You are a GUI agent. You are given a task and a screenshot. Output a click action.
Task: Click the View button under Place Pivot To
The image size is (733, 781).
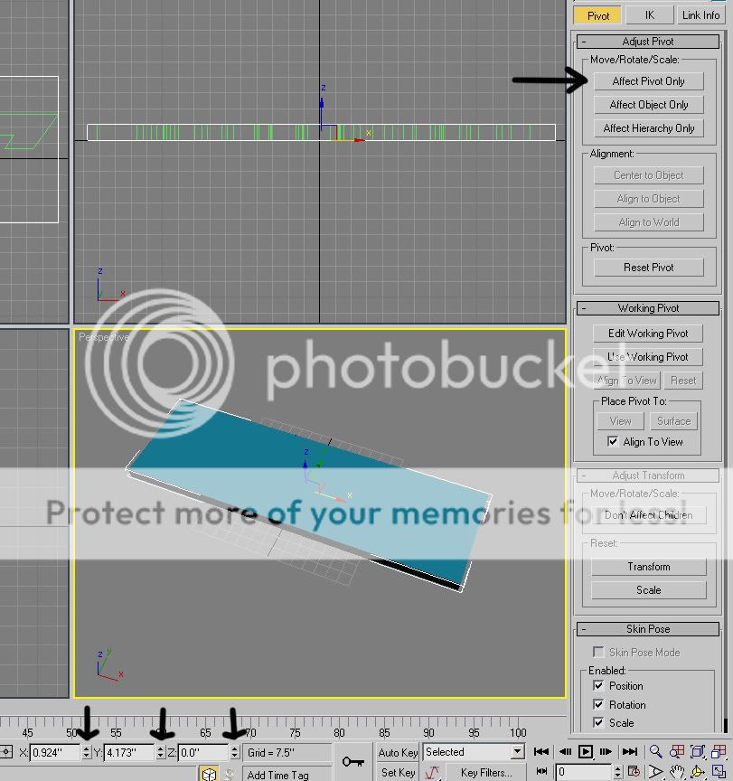[620, 421]
